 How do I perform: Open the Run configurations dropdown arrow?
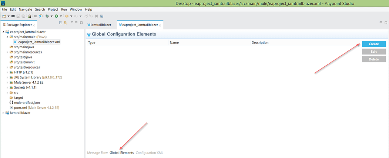click(x=61, y=16)
